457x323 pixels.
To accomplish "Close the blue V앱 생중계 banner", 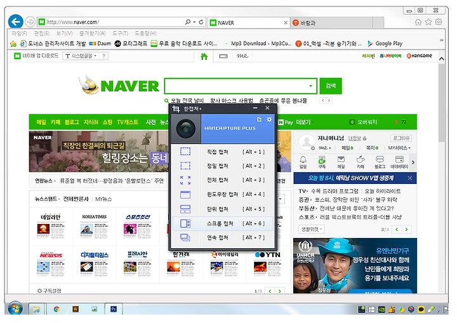I will (410, 178).
